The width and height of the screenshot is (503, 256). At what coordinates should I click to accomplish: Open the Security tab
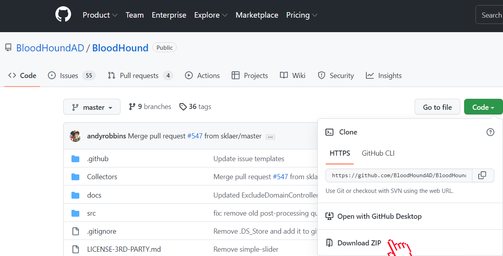click(336, 76)
